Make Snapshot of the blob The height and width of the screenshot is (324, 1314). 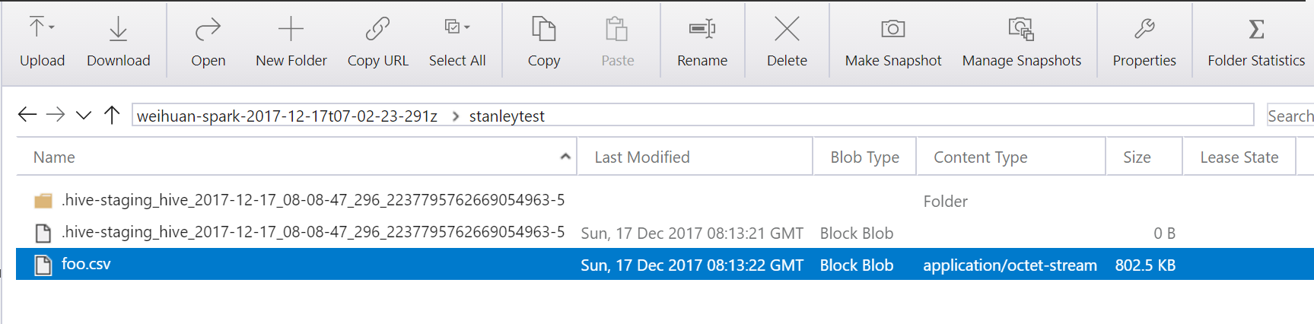pos(892,41)
